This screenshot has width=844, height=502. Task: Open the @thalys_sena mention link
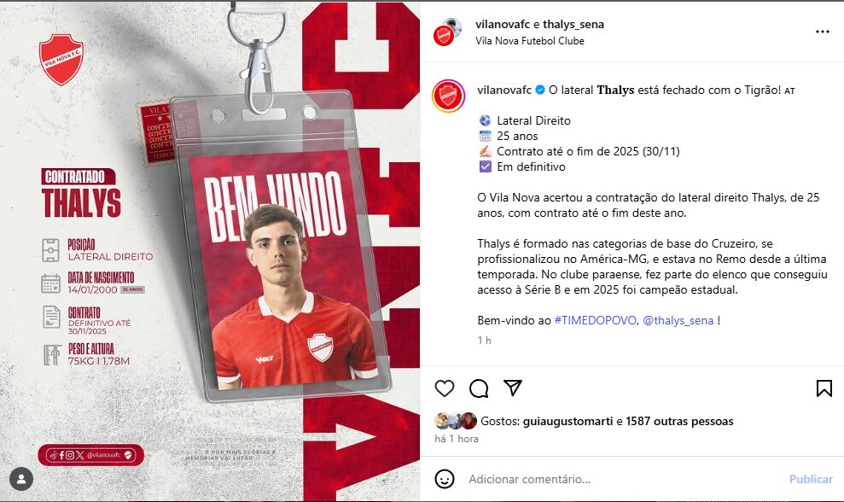pyautogui.click(x=678, y=320)
